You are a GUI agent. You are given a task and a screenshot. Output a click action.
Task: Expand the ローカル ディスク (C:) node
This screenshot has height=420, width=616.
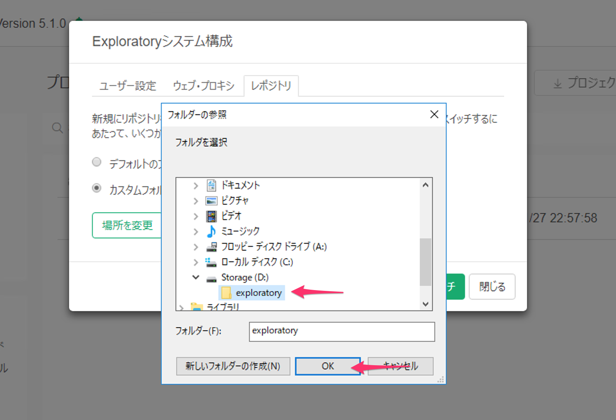(196, 262)
